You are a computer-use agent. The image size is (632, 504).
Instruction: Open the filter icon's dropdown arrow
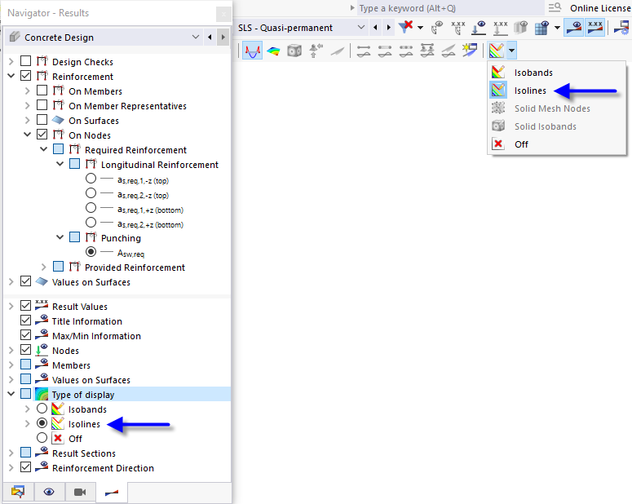(421, 28)
